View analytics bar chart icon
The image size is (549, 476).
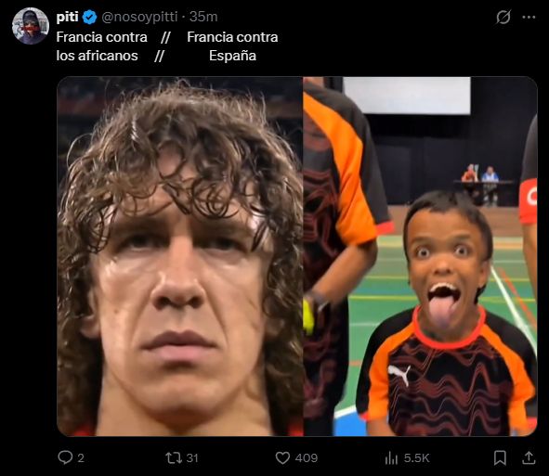[x=391, y=457]
